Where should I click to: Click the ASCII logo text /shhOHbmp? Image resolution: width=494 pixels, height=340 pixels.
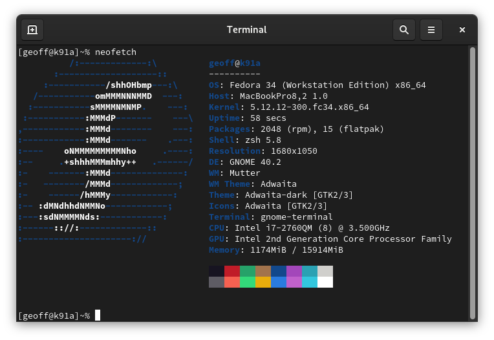(x=129, y=85)
